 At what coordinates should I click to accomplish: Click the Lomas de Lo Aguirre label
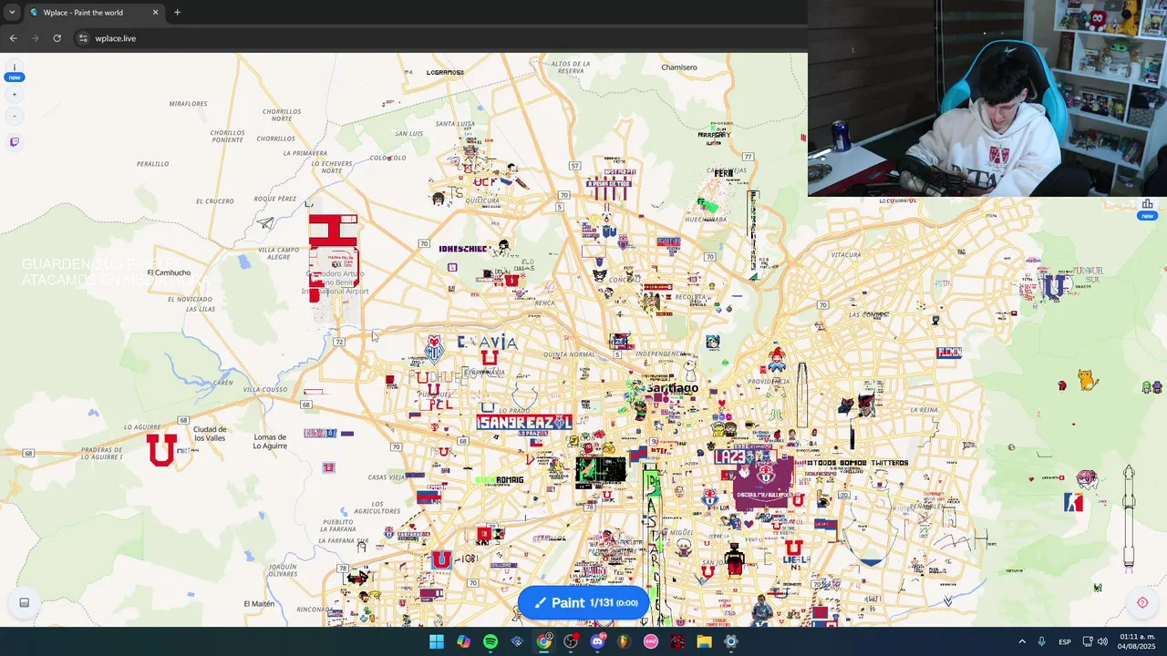point(270,442)
